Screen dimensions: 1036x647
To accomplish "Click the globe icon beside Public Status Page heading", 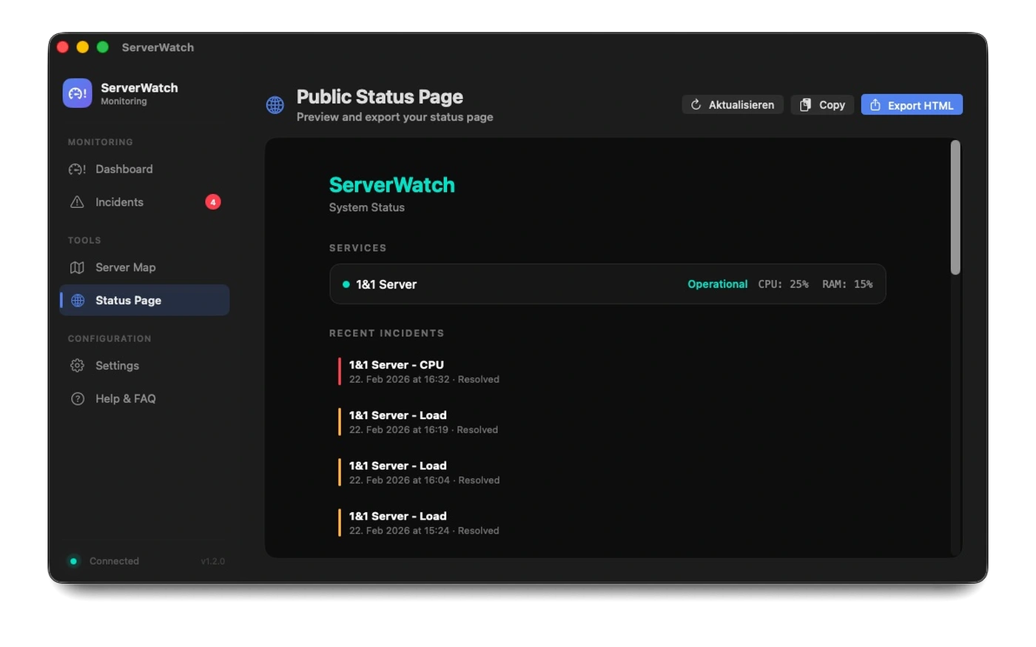I will (x=275, y=105).
